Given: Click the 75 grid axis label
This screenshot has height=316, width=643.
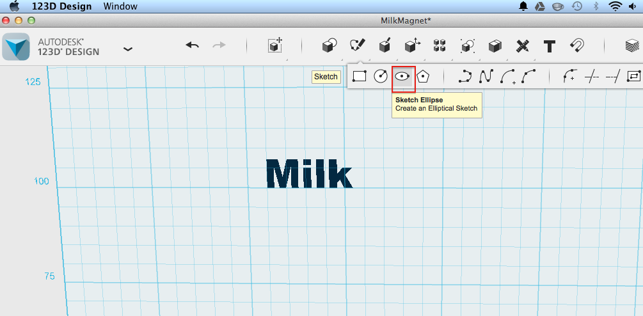Looking at the screenshot, I should pyautogui.click(x=50, y=276).
